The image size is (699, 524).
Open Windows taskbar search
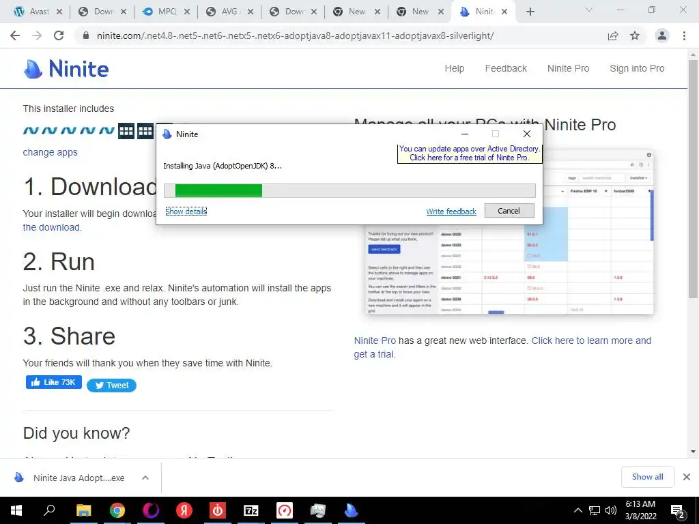49,510
